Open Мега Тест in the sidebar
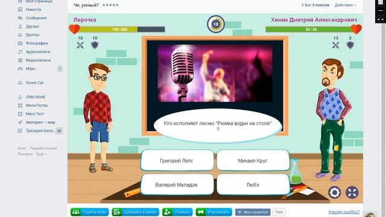Image resolution: width=386 pixels, height=217 pixels. [x=35, y=114]
